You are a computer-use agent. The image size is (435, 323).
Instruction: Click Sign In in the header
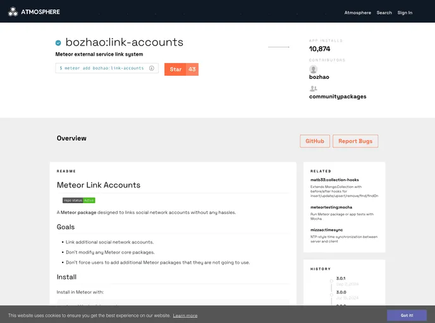point(405,13)
